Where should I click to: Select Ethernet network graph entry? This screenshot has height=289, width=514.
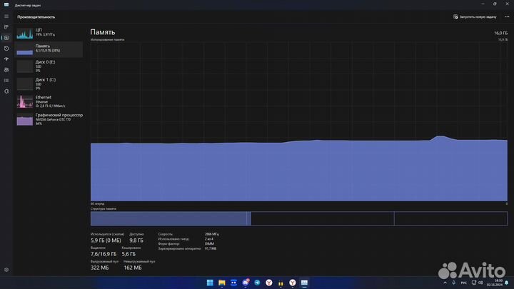point(49,101)
